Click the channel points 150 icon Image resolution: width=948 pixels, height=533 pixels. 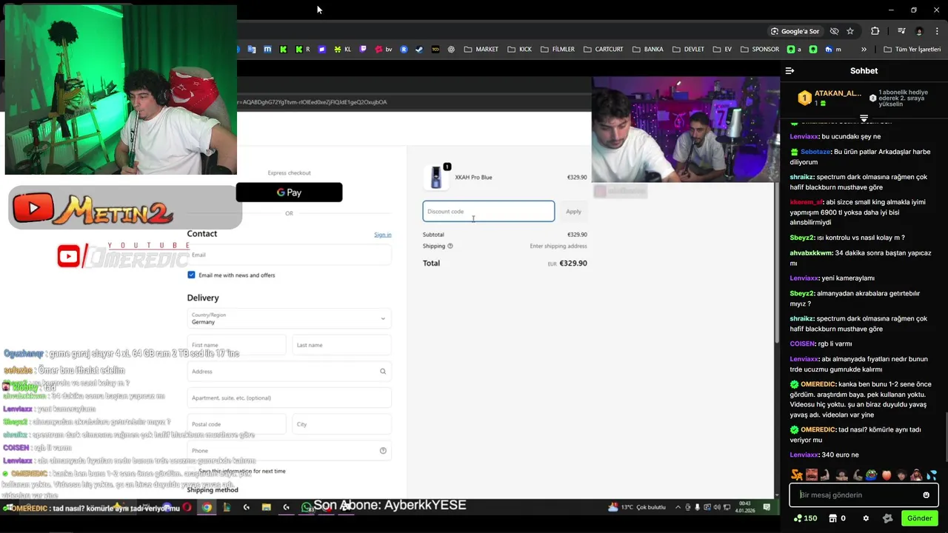click(798, 518)
